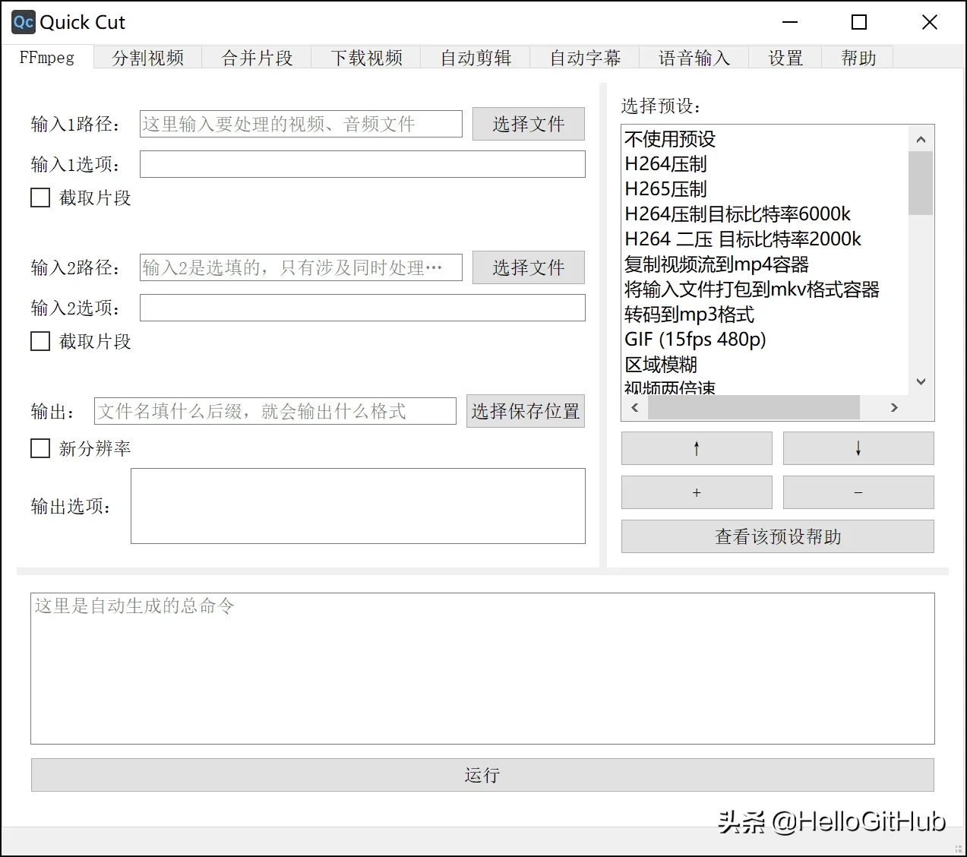Click preset list scroll up arrow
The height and width of the screenshot is (857, 967).
[921, 139]
